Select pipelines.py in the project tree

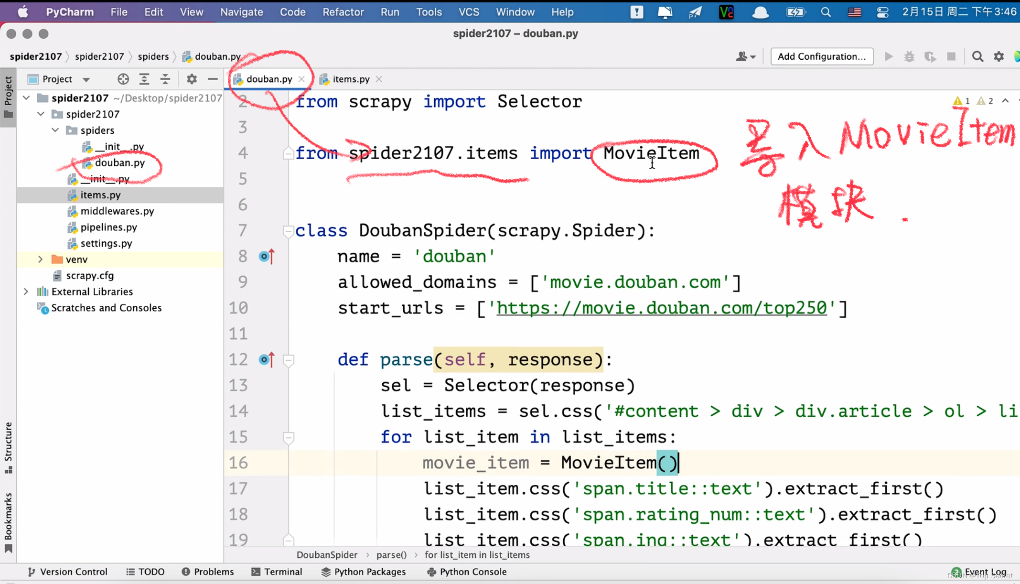[x=108, y=227]
